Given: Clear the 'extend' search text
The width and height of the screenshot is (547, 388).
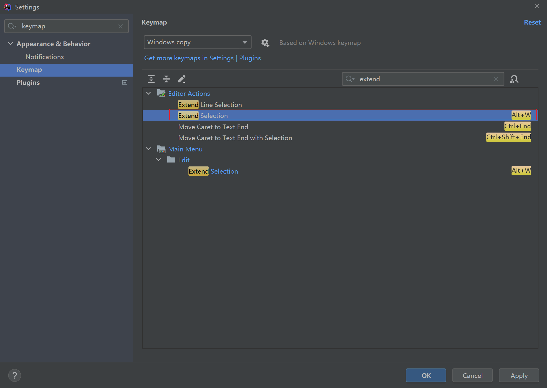Looking at the screenshot, I should pos(496,79).
